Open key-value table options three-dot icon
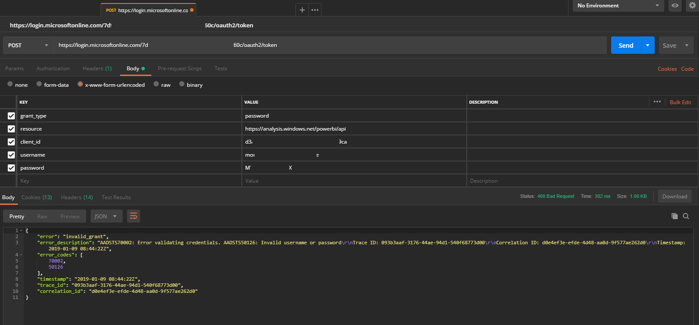 pos(657,102)
